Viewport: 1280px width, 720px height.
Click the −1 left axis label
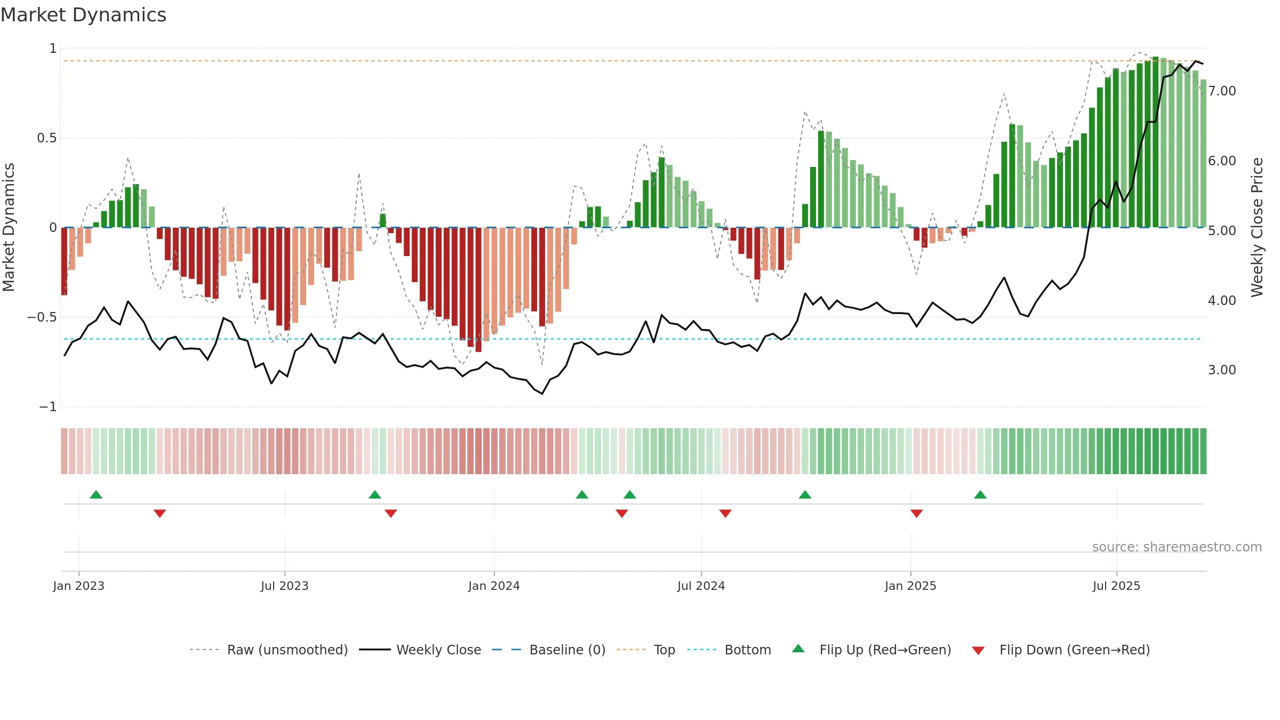(47, 407)
